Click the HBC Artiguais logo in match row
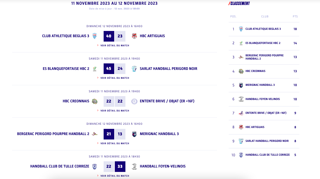 (134, 36)
